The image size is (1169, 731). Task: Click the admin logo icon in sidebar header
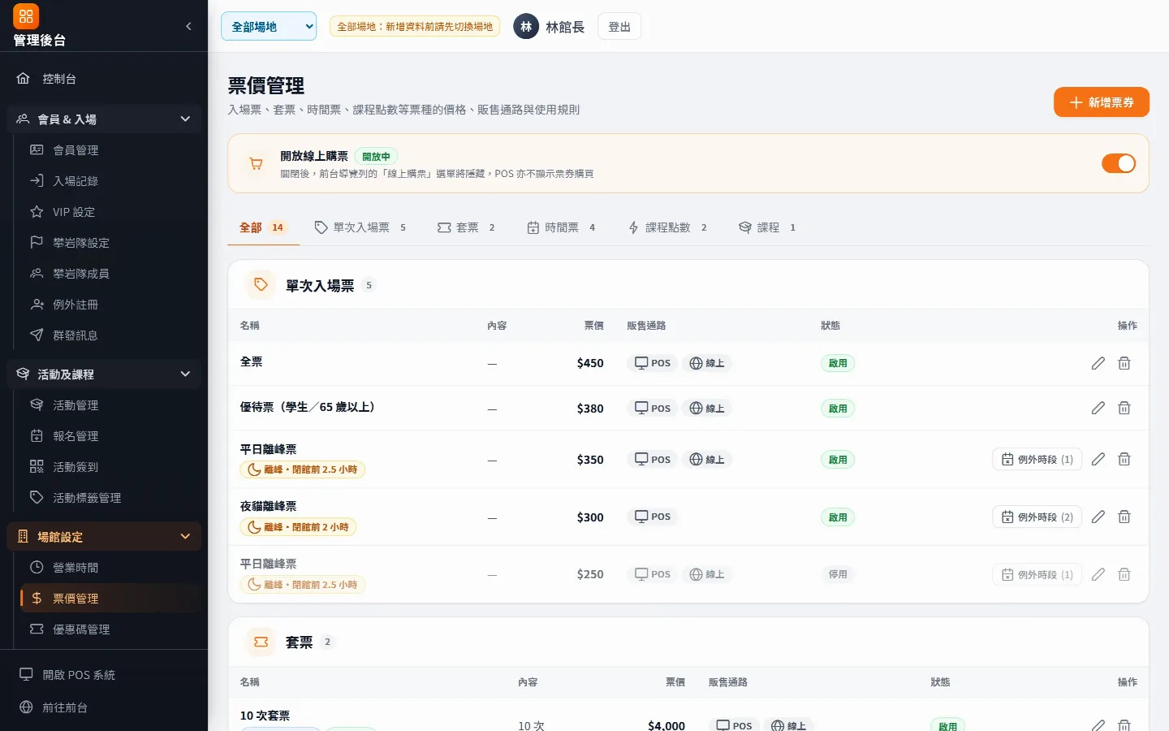click(x=26, y=16)
